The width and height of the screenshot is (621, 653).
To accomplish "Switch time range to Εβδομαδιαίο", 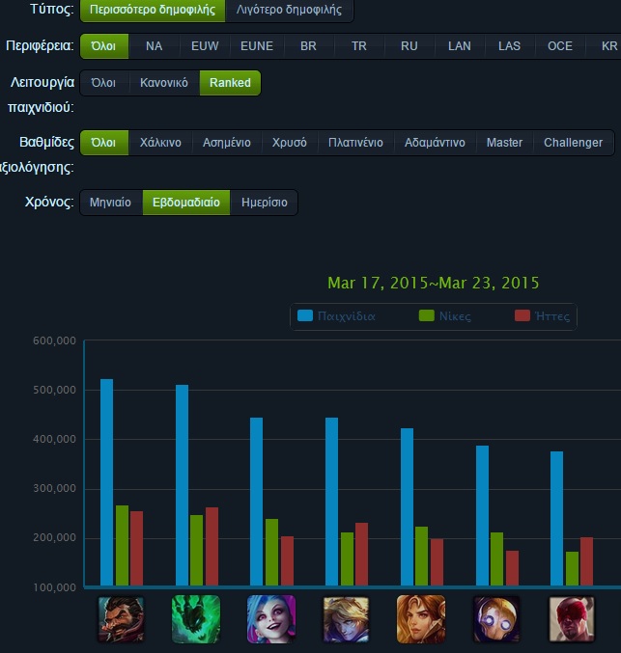I will pos(186,203).
